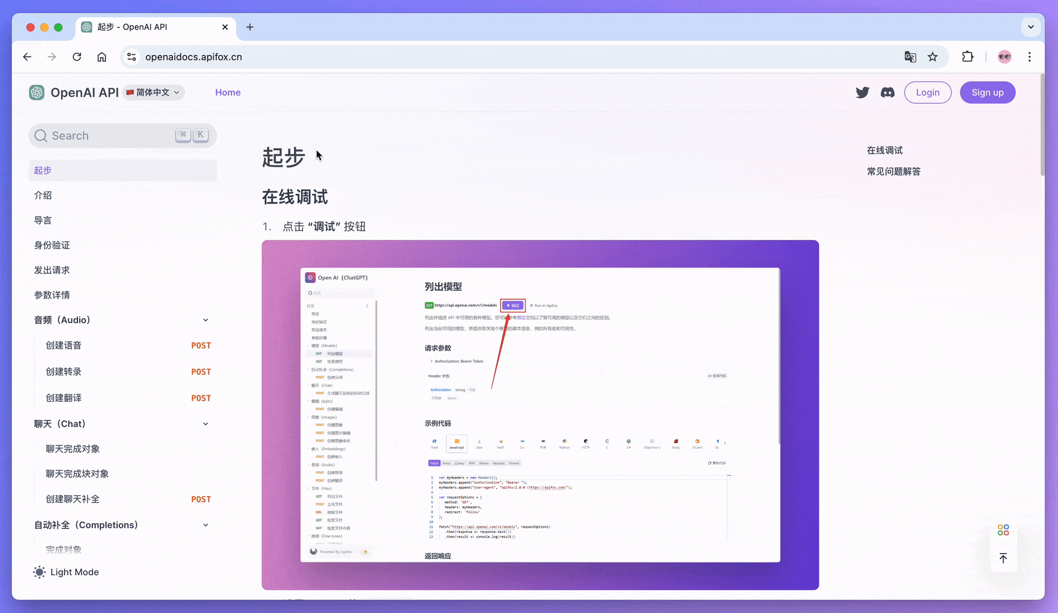Screen dimensions: 1058x613
Task: Click the Login button
Action: [x=928, y=92]
